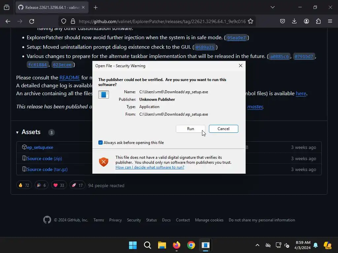Open 'Do not share my personal information'

262,220
